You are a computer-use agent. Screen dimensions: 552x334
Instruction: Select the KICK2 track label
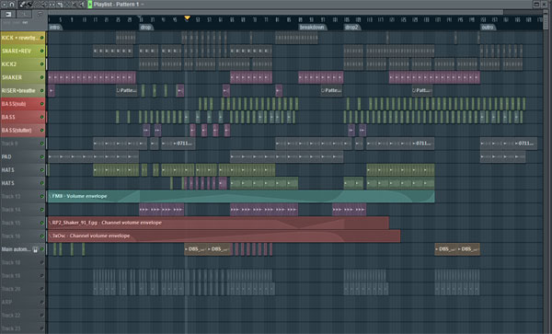[22, 64]
